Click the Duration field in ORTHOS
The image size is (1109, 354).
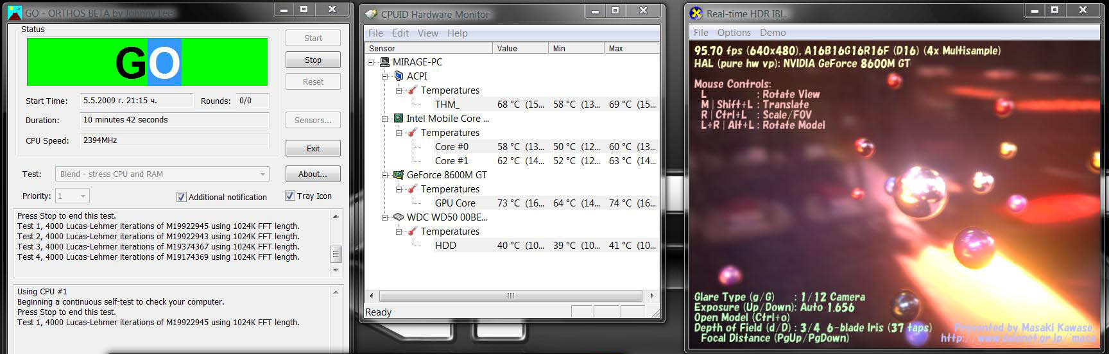click(x=175, y=120)
